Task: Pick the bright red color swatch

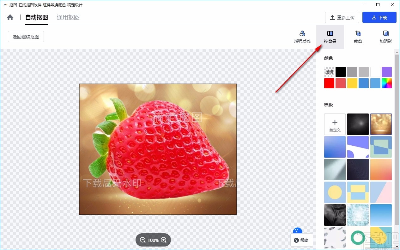Action: pos(329,83)
